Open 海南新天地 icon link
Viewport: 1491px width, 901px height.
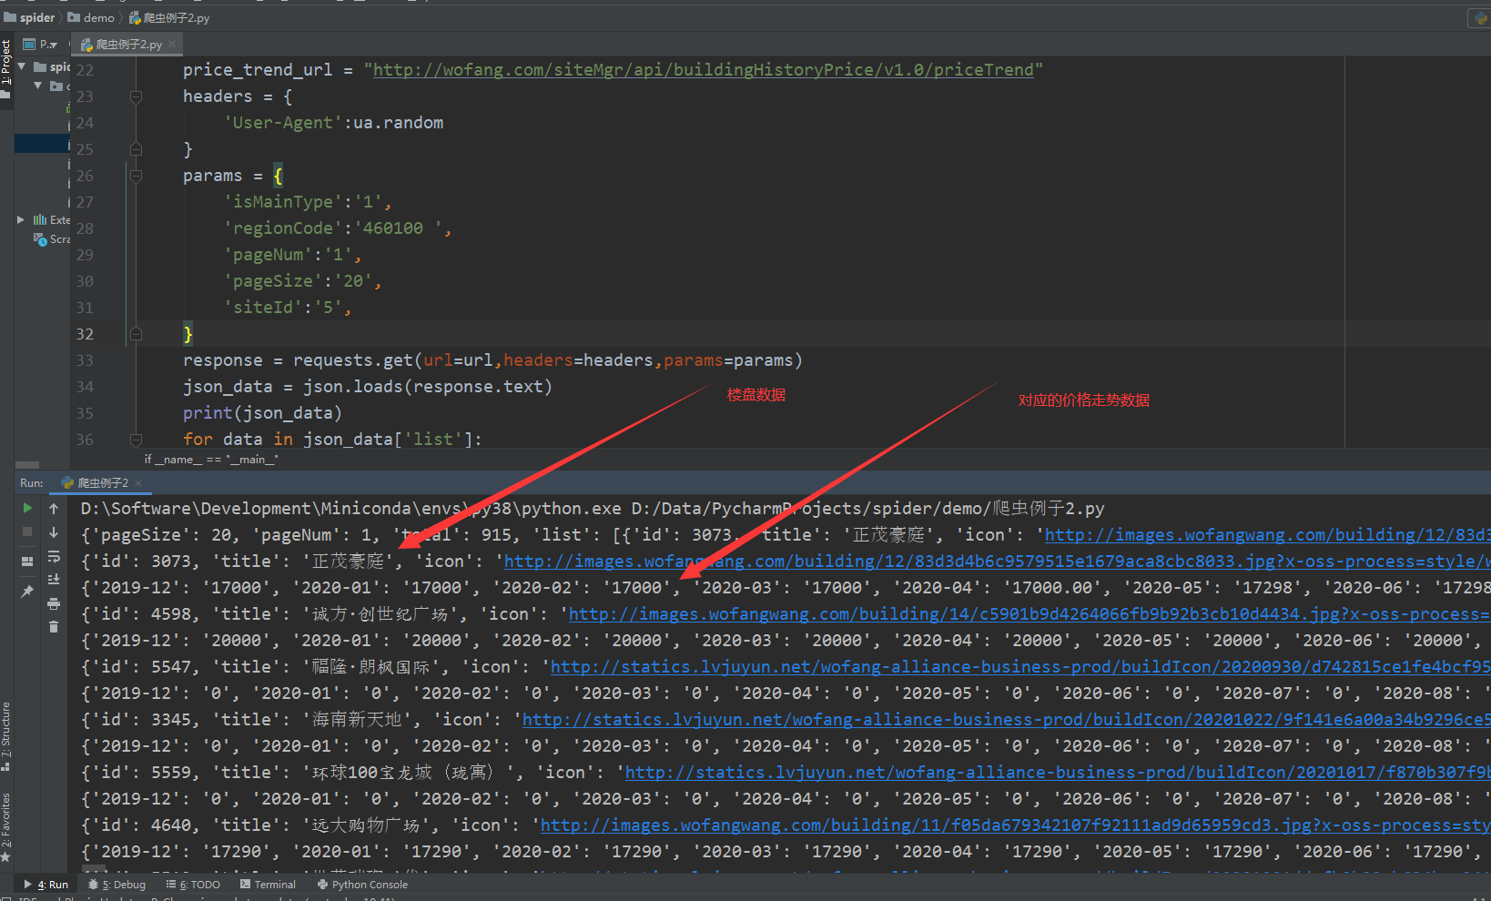click(x=1006, y=720)
